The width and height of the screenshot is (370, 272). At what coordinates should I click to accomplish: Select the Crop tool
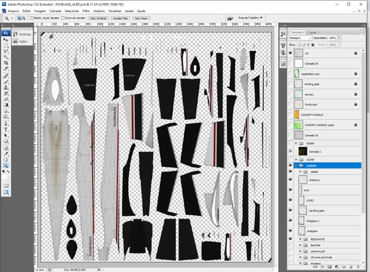(6, 63)
